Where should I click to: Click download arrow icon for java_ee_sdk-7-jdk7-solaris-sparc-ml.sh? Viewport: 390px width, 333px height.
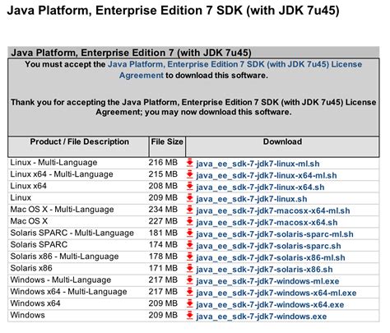tap(190, 234)
